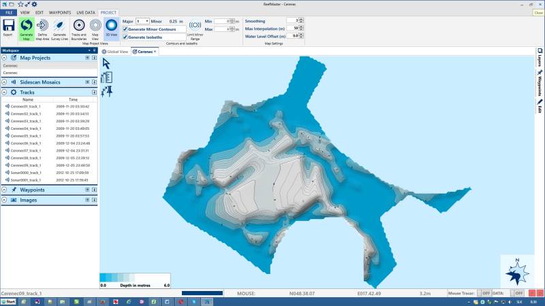Activate the 3D View icon

point(112,26)
